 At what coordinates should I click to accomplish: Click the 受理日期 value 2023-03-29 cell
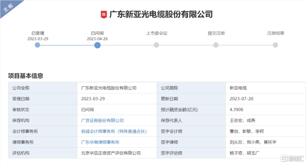pos(117,99)
